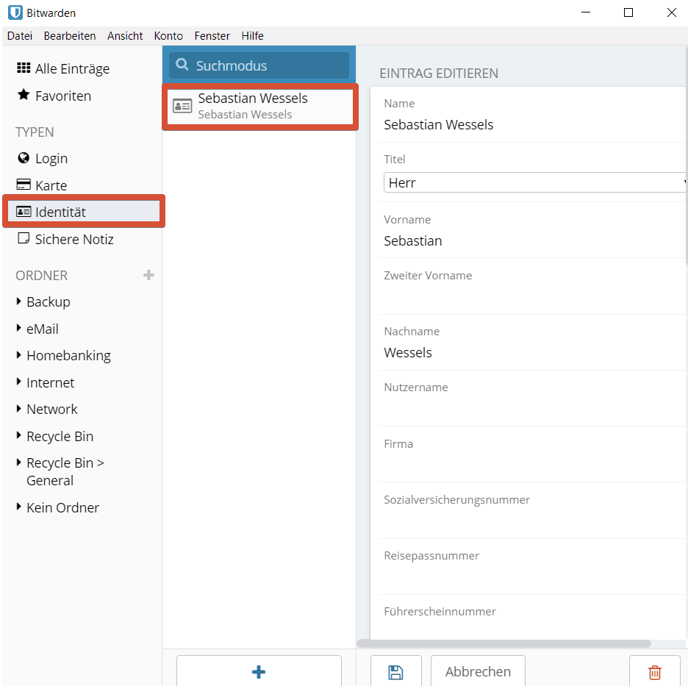Click the horizontal scrollbar of edit panel
This screenshot has height=686, width=688.
[x=504, y=643]
